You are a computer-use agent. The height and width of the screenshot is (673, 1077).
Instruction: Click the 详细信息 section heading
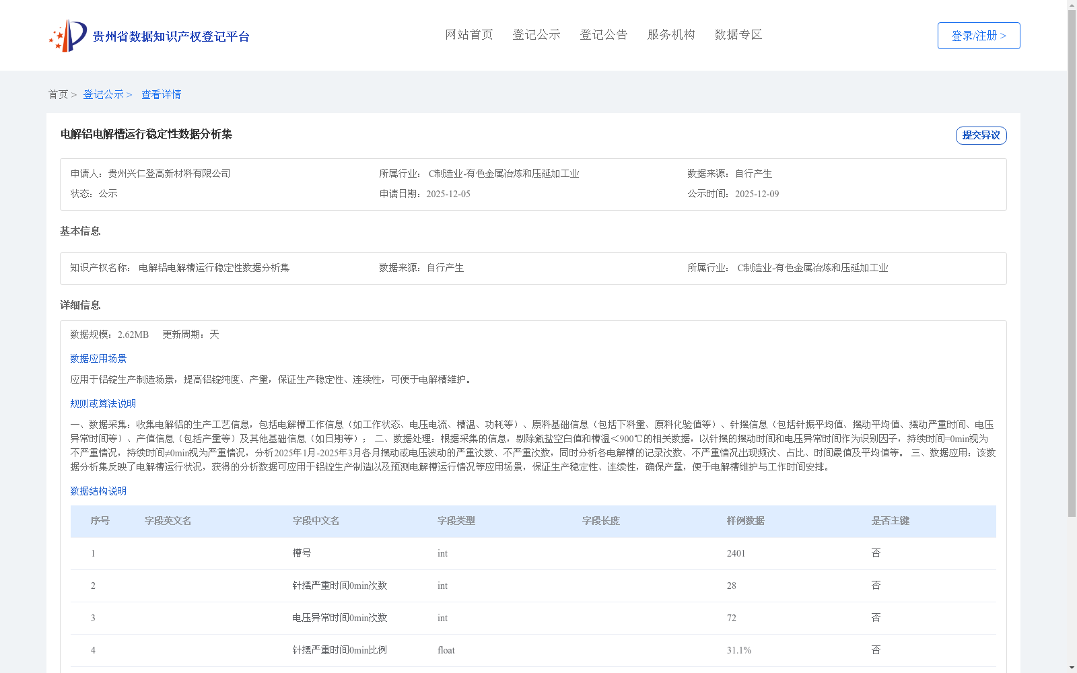tap(80, 306)
